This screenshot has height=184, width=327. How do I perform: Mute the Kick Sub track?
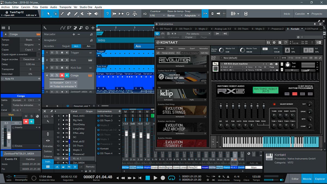pyautogui.click(x=52, y=68)
